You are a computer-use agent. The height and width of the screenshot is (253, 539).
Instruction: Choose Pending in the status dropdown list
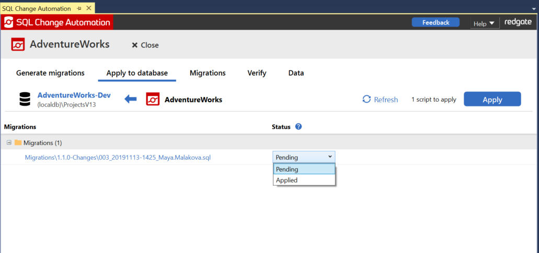304,169
